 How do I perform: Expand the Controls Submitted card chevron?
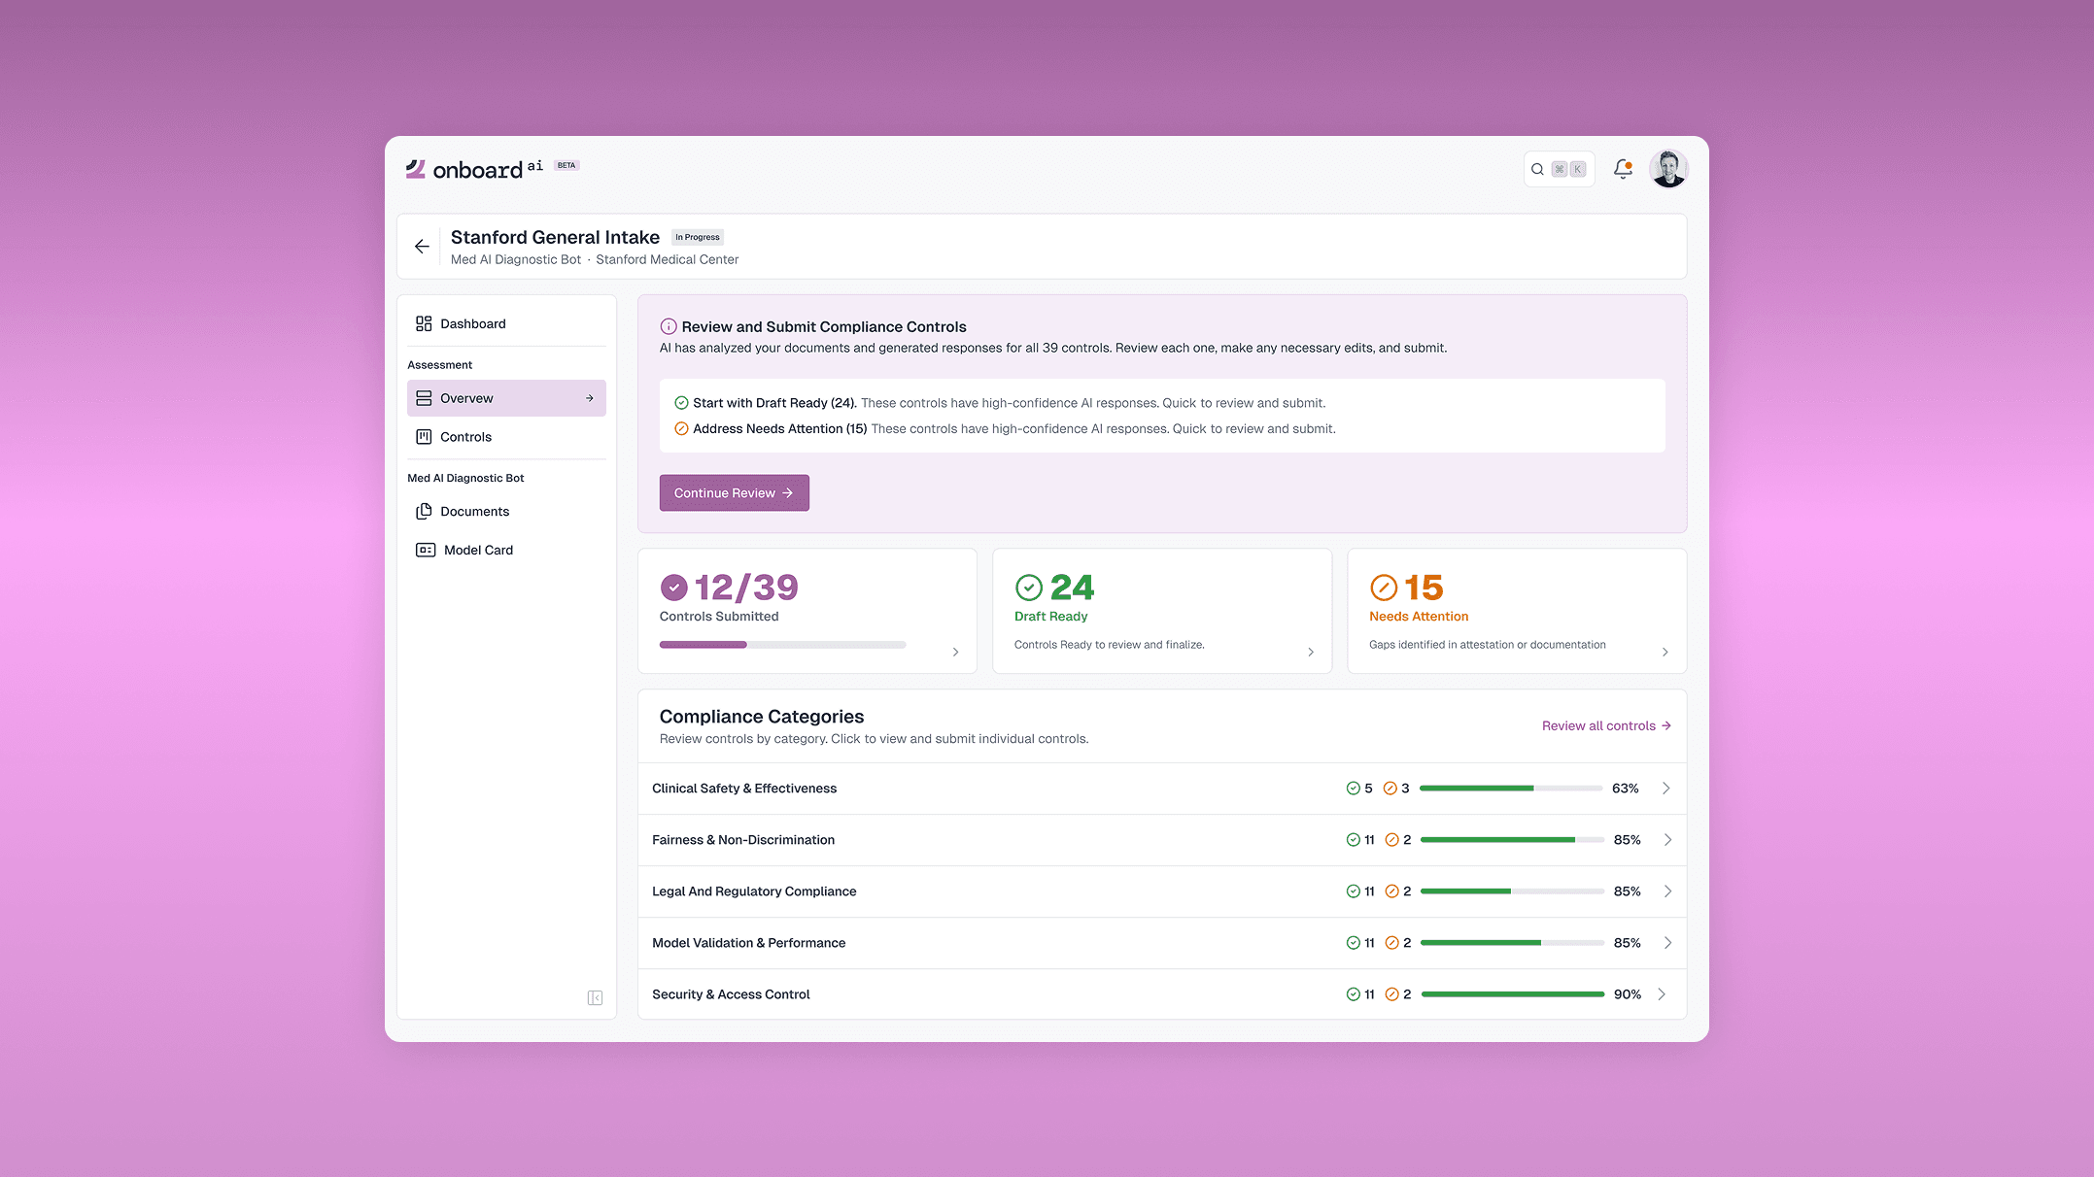click(x=955, y=652)
